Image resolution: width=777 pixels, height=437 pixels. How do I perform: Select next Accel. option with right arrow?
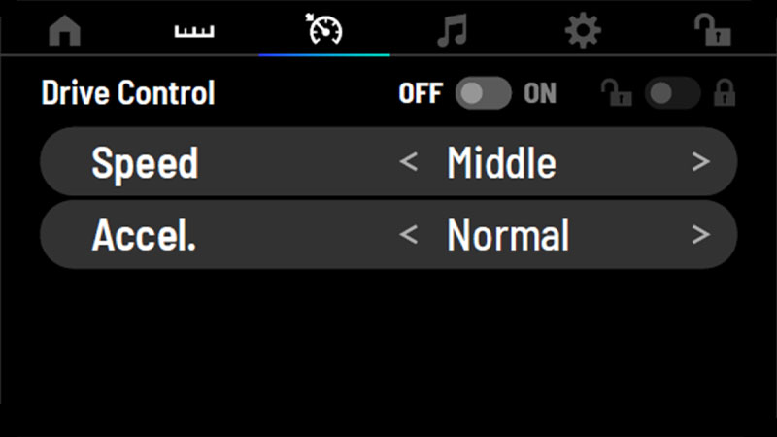pyautogui.click(x=700, y=235)
